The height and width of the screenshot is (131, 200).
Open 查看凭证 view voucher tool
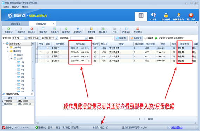43,30
